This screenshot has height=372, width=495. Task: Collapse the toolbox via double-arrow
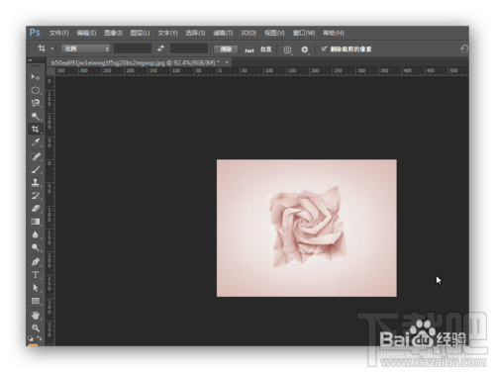[x=30, y=60]
